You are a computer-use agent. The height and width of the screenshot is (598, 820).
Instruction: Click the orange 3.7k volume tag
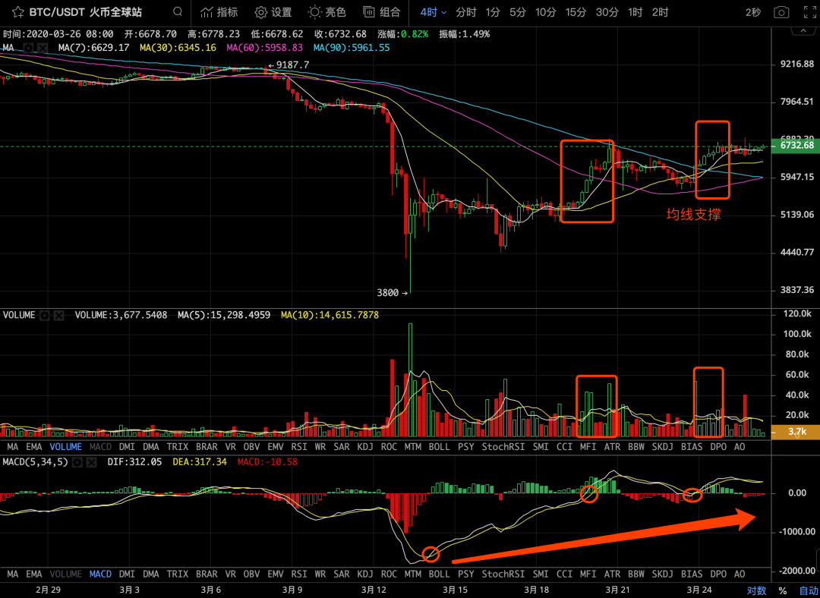796,432
